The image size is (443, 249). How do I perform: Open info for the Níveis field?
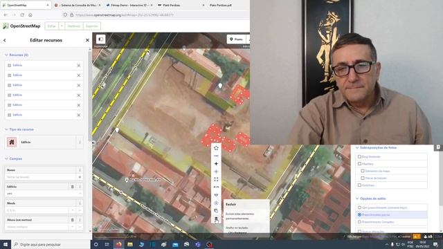pyautogui.click(x=80, y=203)
